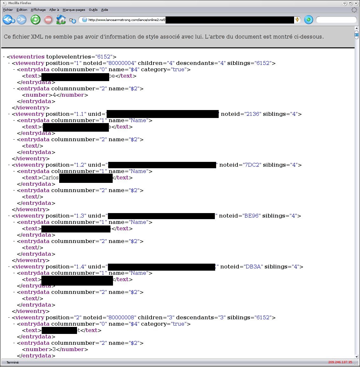Click the small toolbar icon beside Home

[x=73, y=21]
